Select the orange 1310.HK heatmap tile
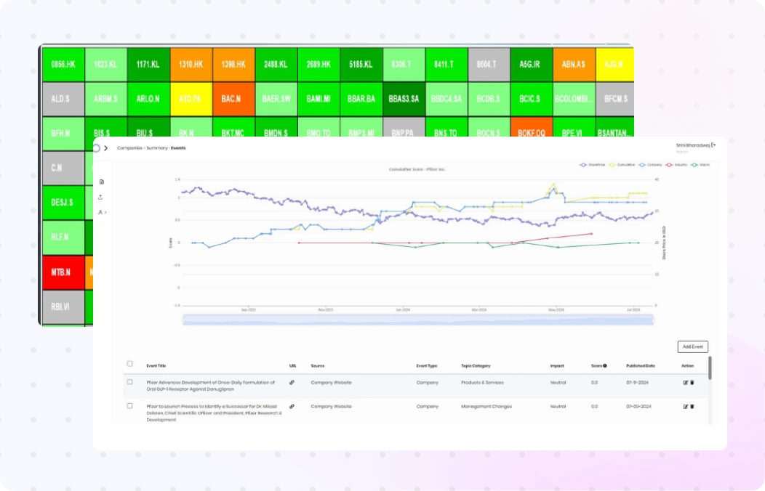Image resolution: width=765 pixels, height=491 pixels. click(191, 65)
